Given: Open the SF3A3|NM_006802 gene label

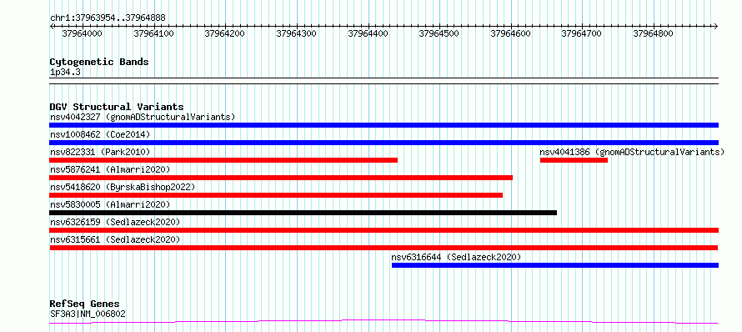Looking at the screenshot, I should click(x=88, y=314).
